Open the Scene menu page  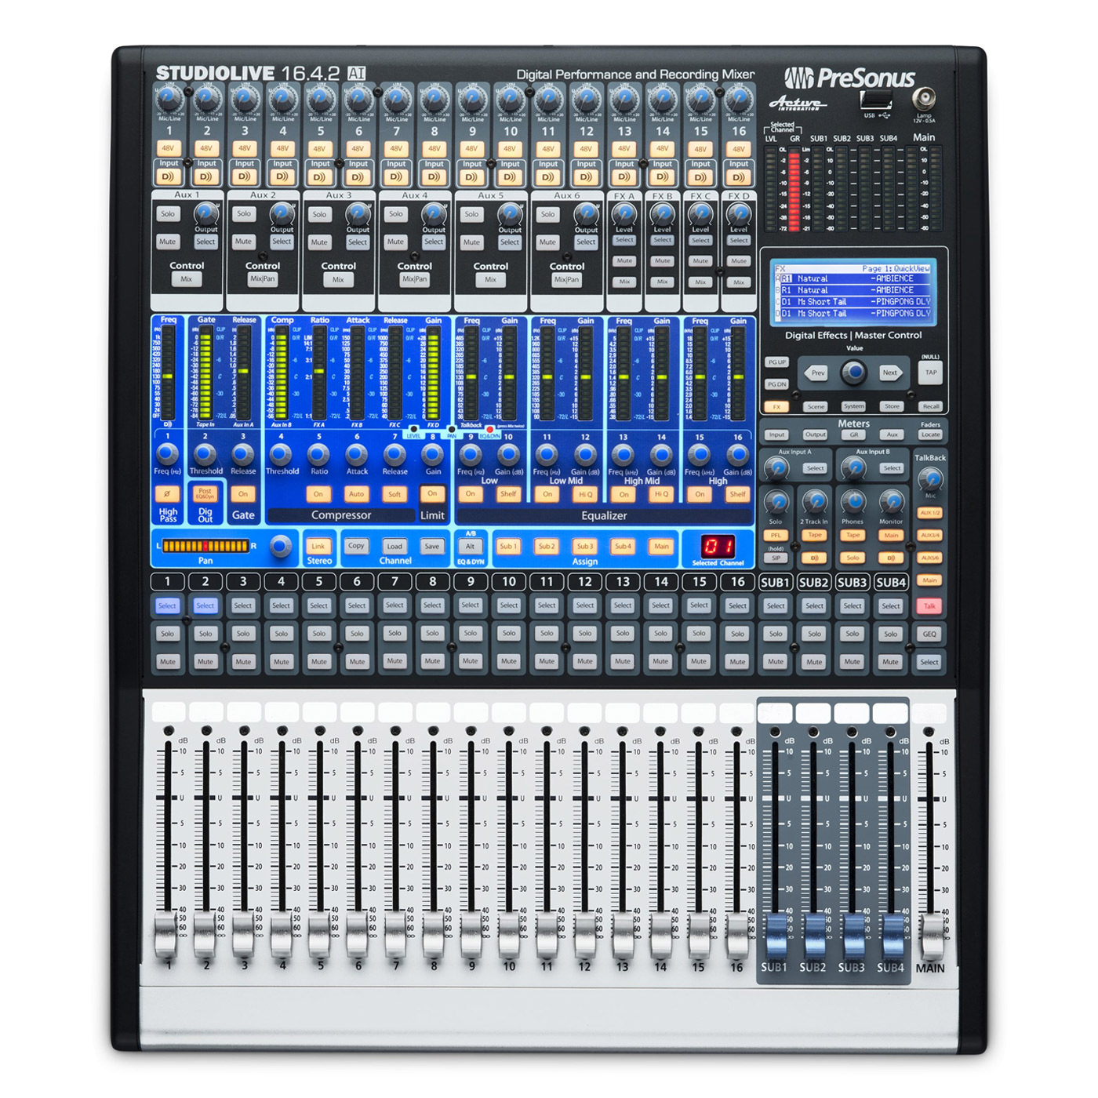click(816, 406)
